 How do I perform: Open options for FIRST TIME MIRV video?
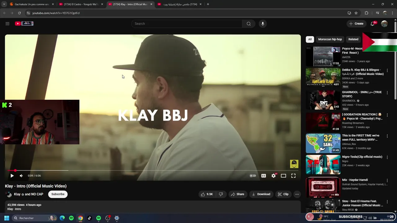click(x=387, y=136)
